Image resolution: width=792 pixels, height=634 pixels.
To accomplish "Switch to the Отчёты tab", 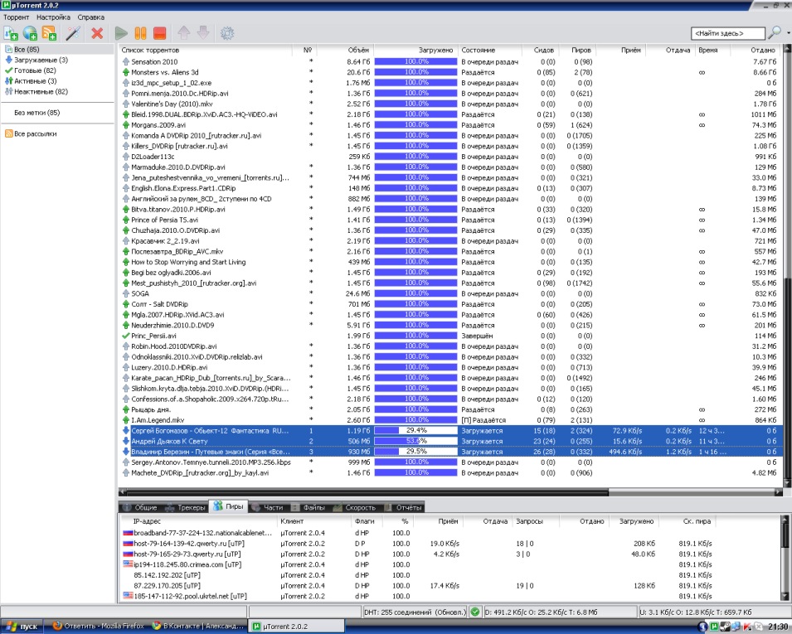I will [x=403, y=507].
